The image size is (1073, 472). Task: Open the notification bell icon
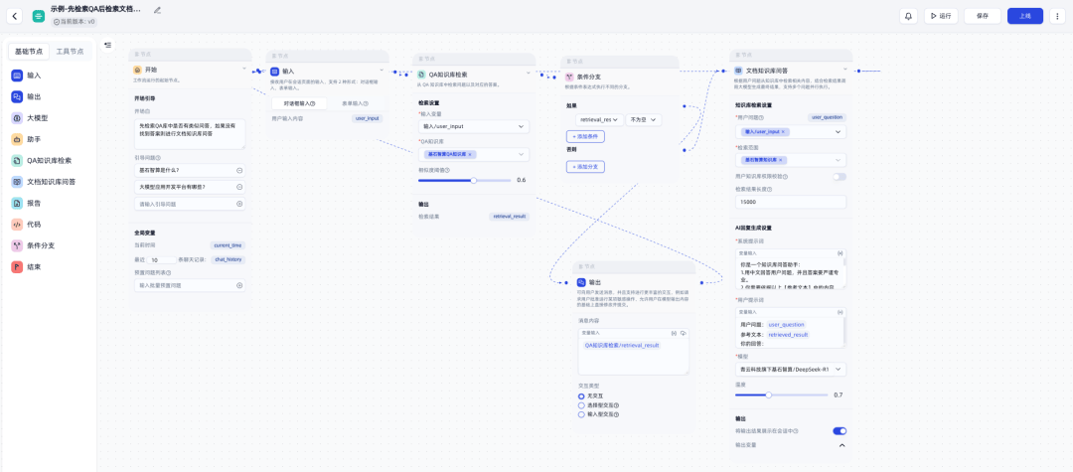tap(908, 17)
